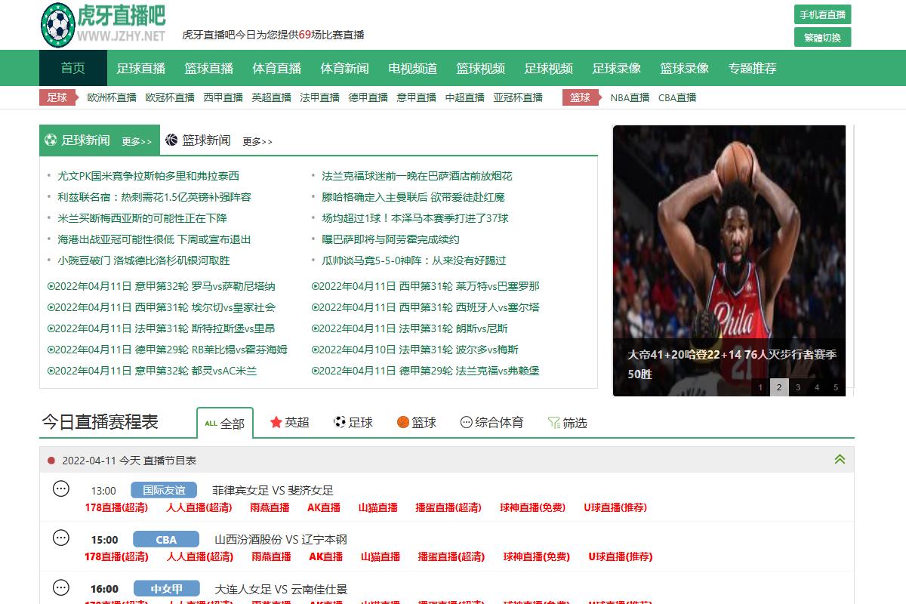Open news 法兰克福球迷前一晚在巴萨酒店前放烟花
This screenshot has width=906, height=604.
coord(417,176)
